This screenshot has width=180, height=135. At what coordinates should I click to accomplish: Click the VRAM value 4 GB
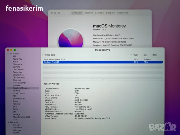(x=77, y=98)
